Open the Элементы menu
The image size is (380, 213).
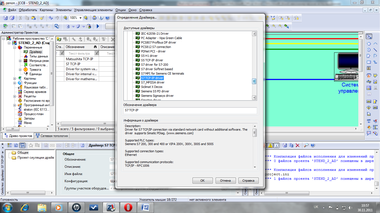[x=63, y=10]
